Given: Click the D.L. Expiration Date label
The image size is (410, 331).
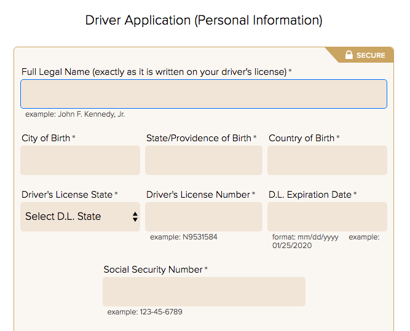Looking at the screenshot, I should pyautogui.click(x=310, y=195).
